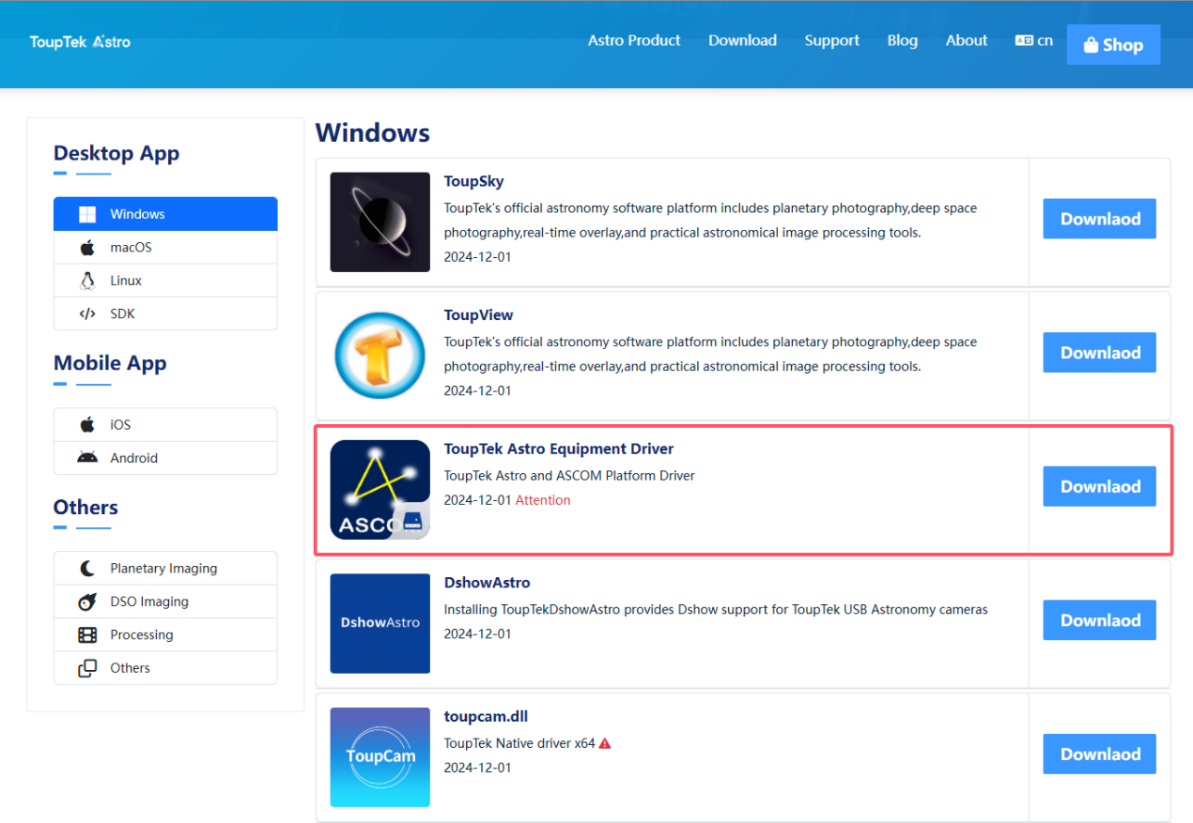1193x823 pixels.
Task: Click the ToupSky planet thumbnail icon
Action: [x=380, y=222]
